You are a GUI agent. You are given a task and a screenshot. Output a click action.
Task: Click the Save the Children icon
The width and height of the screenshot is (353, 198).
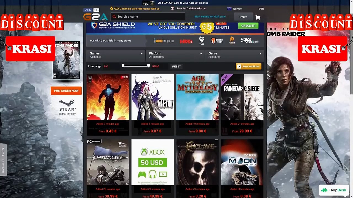(x=173, y=9)
